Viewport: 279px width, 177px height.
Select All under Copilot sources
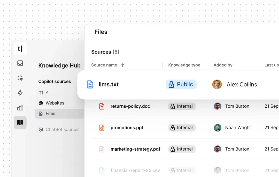coord(49,92)
